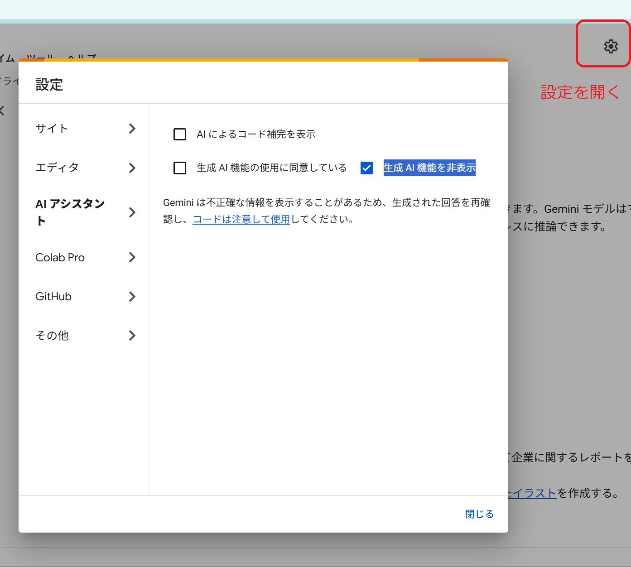Screen dimensions: 631x567
Task: Enable AI code completion checkbox
Action: (x=180, y=134)
